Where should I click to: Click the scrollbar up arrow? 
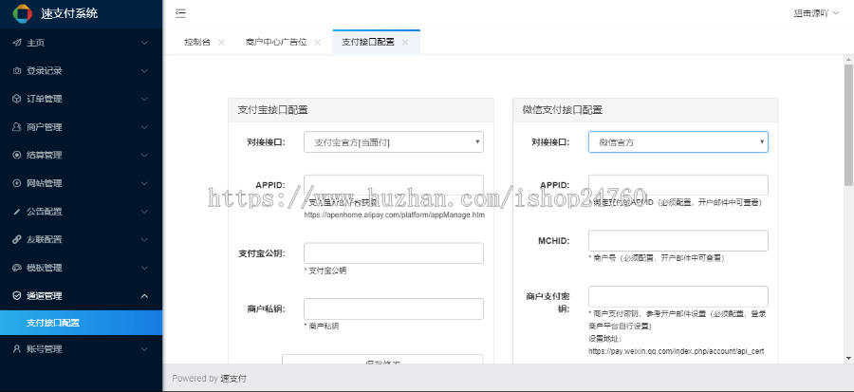(848, 59)
